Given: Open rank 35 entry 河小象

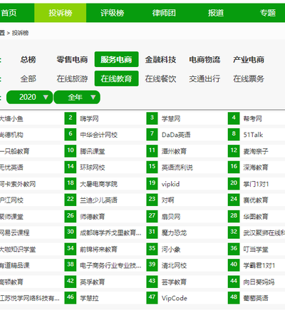Looking at the screenshot, I should (171, 250).
